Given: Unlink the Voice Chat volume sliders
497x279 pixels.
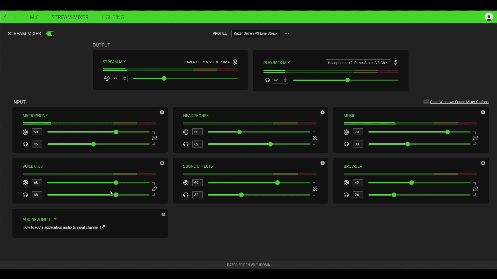Looking at the screenshot, I should (155, 189).
